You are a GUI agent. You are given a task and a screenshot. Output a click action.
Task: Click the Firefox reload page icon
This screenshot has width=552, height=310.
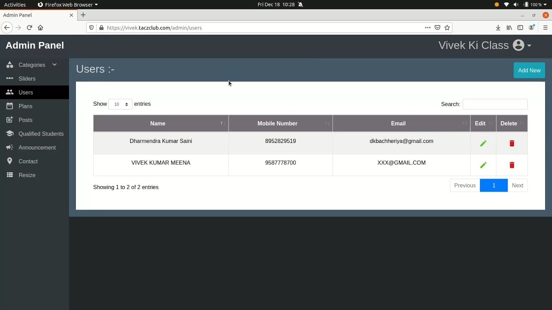29,28
